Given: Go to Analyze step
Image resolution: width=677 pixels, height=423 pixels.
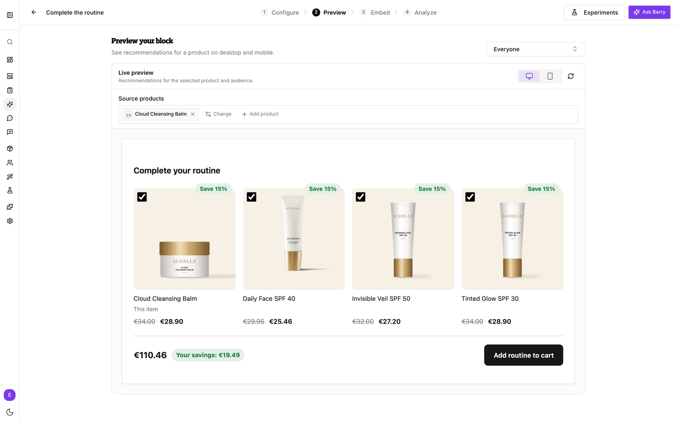Looking at the screenshot, I should tap(420, 12).
